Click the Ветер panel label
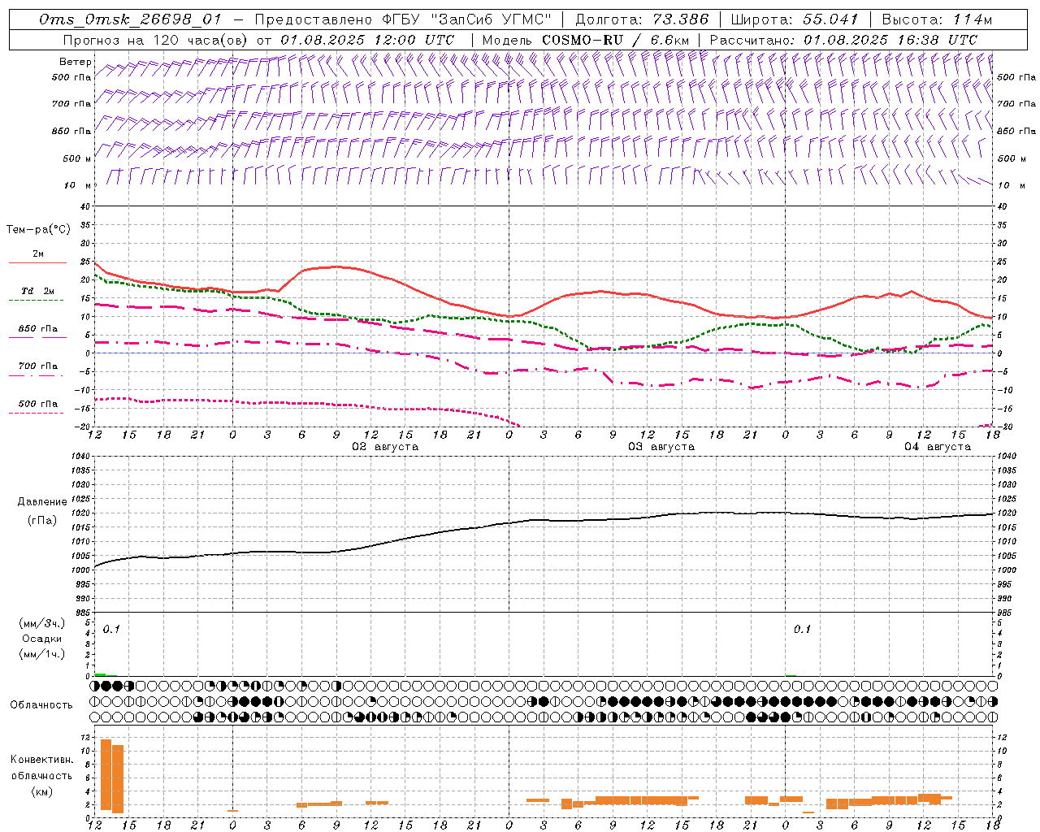This screenshot has height=832, width=1040. 76,62
